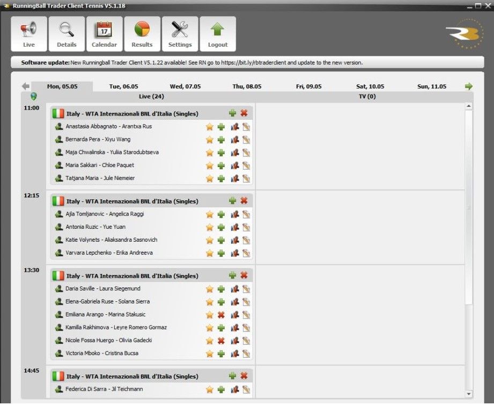Open the people-chart icon for Ajla Tomljanovic - Angelica Raggi
Screen dimensions: 494x405
point(235,214)
